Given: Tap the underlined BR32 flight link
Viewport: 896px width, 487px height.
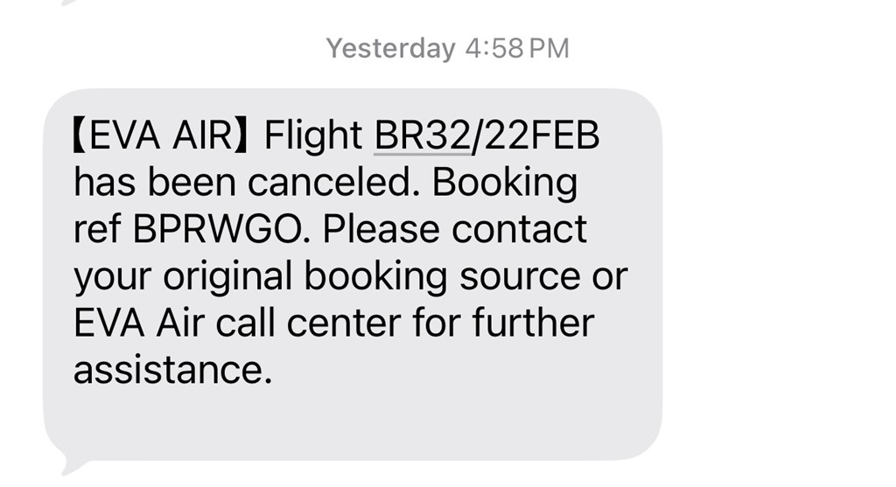Looking at the screenshot, I should click(422, 137).
